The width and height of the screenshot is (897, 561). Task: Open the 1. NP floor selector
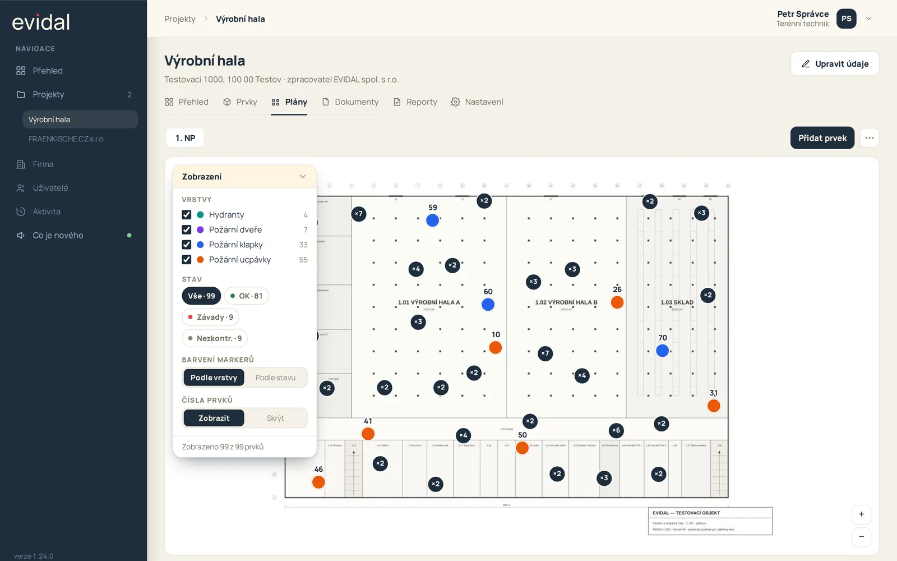click(x=185, y=138)
